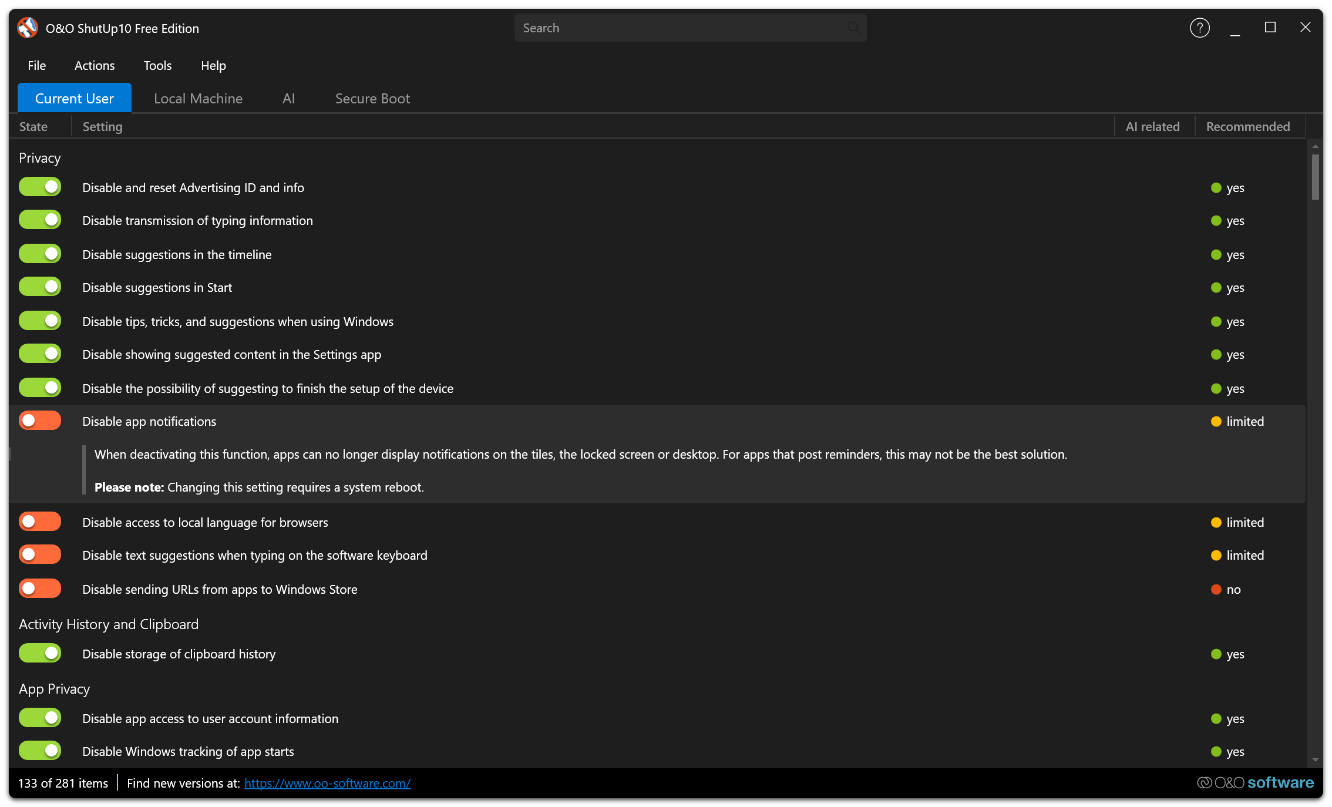Click the scrollbar down arrow
1332x807 pixels.
click(1316, 760)
